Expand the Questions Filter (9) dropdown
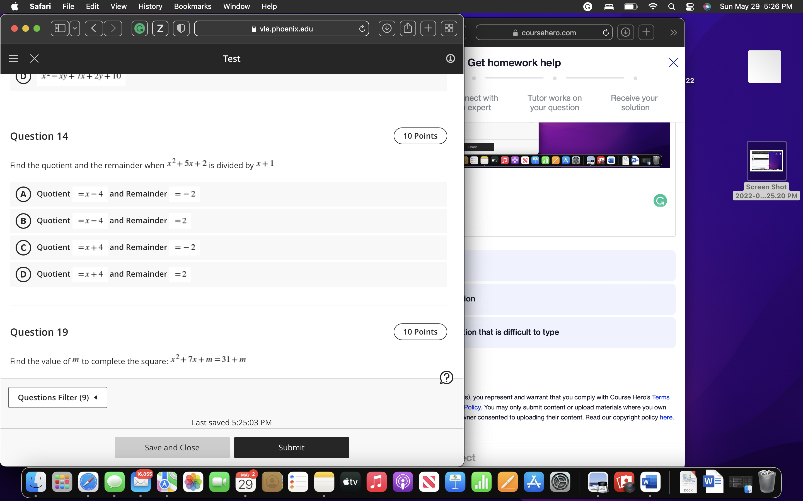Screen dimensions: 803x501 point(58,397)
